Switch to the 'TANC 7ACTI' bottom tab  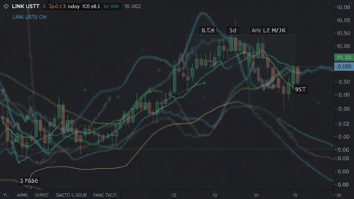point(105,195)
